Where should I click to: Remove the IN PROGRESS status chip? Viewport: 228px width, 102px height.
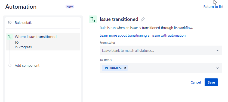(125, 68)
